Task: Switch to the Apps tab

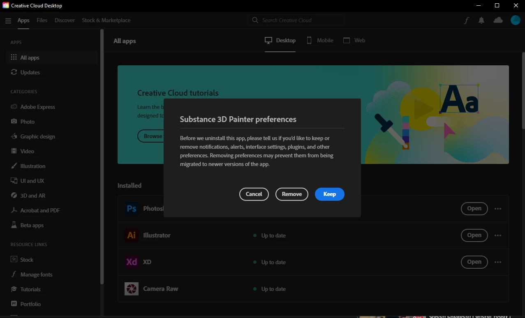Action: tap(23, 20)
